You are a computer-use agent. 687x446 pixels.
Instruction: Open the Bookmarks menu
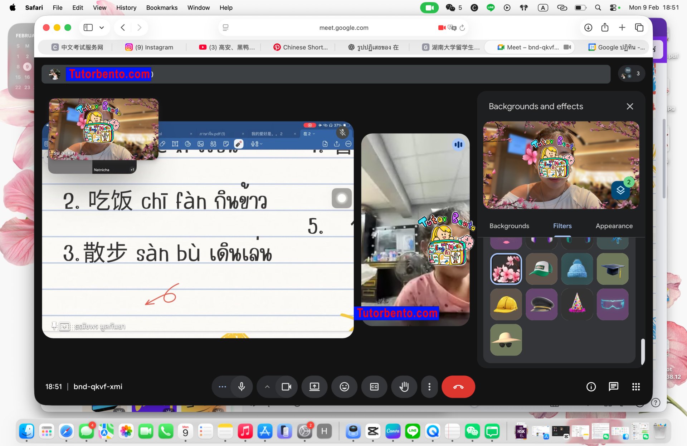(x=162, y=8)
